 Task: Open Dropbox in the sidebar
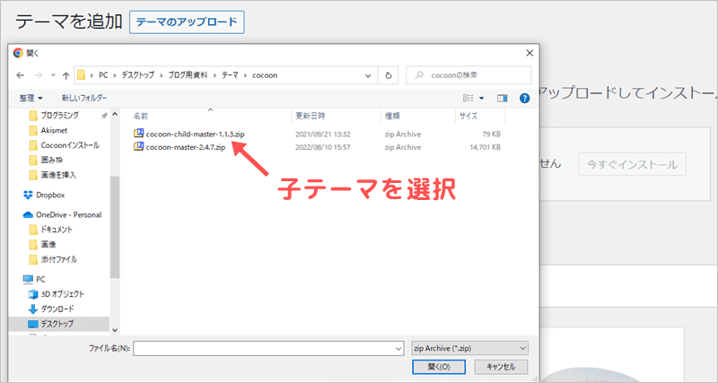[49, 195]
